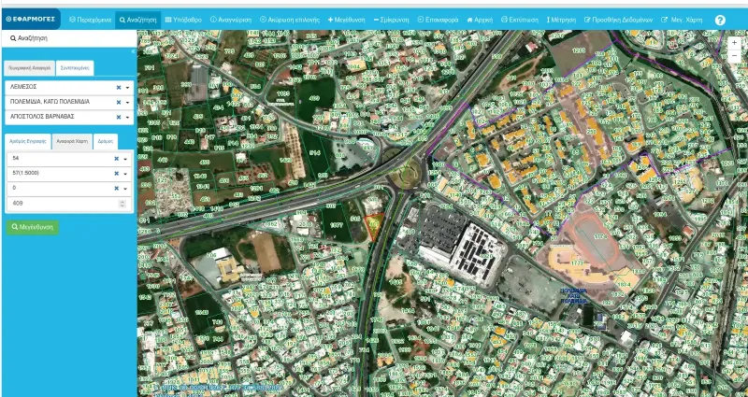Switch to the Συντεταγμένες tab

coord(75,68)
